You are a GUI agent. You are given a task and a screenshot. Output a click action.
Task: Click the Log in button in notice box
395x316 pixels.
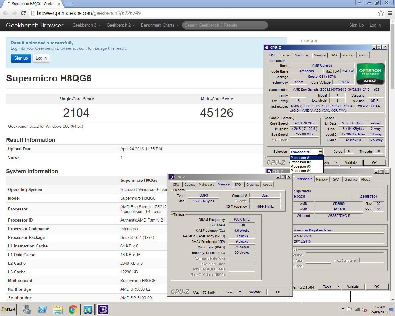[x=41, y=58]
